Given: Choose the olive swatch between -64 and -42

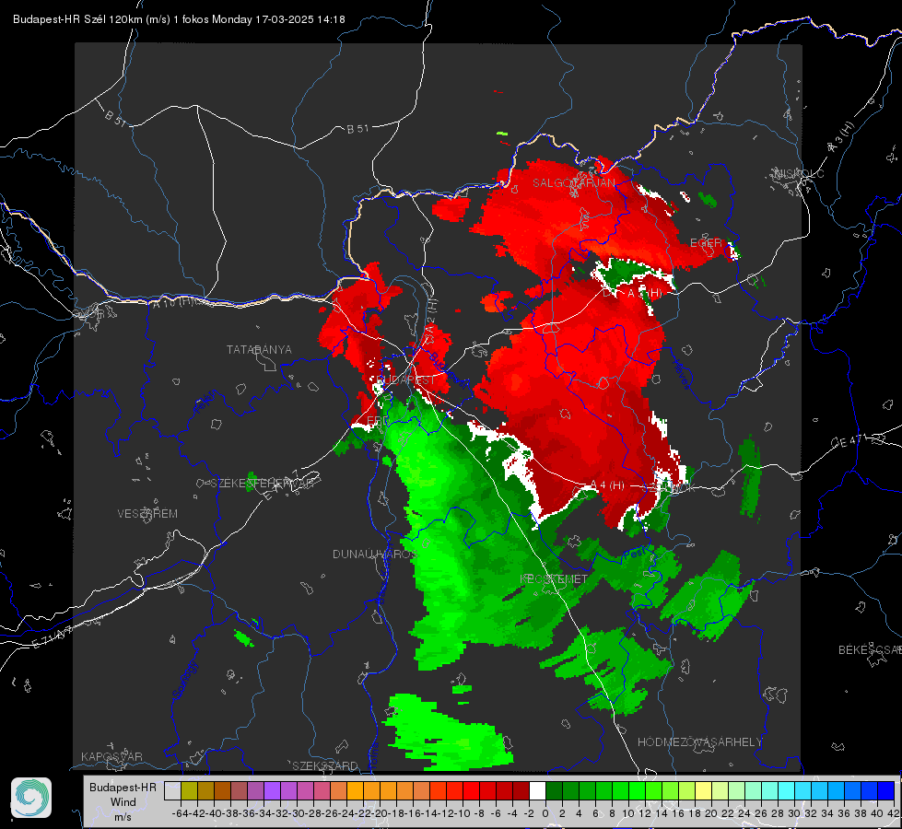Looking at the screenshot, I should click(x=189, y=790).
